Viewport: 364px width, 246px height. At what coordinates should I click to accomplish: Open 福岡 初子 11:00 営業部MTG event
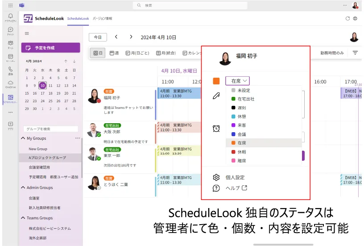click(x=179, y=93)
